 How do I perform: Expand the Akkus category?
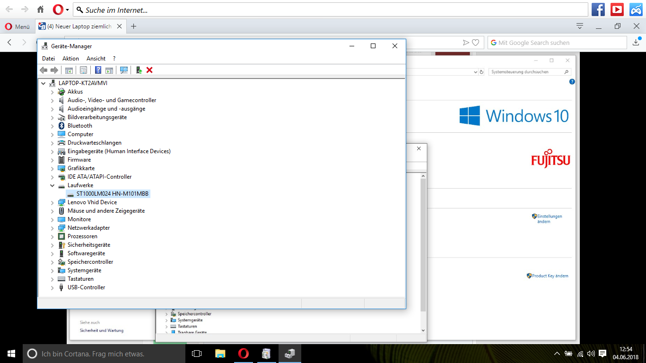[x=52, y=92]
